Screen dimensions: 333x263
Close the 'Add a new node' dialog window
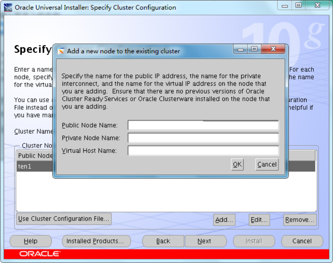point(274,49)
